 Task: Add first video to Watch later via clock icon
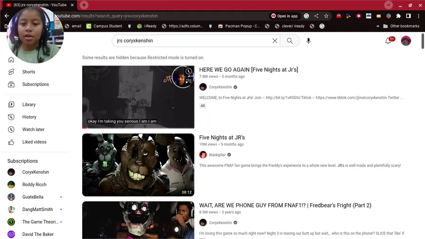tap(188, 71)
